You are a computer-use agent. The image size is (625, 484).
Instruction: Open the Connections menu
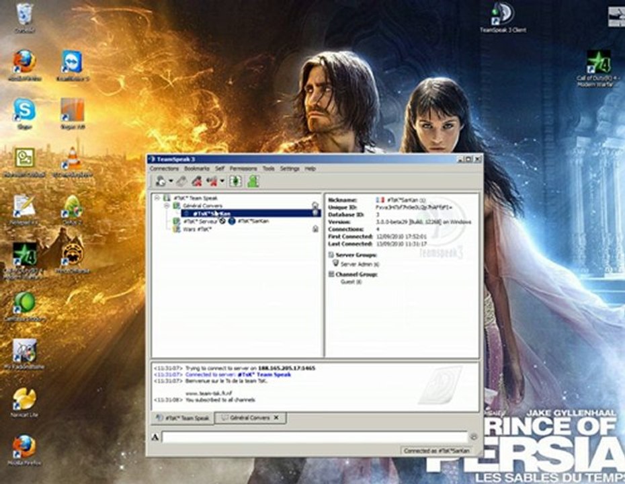[x=164, y=169]
